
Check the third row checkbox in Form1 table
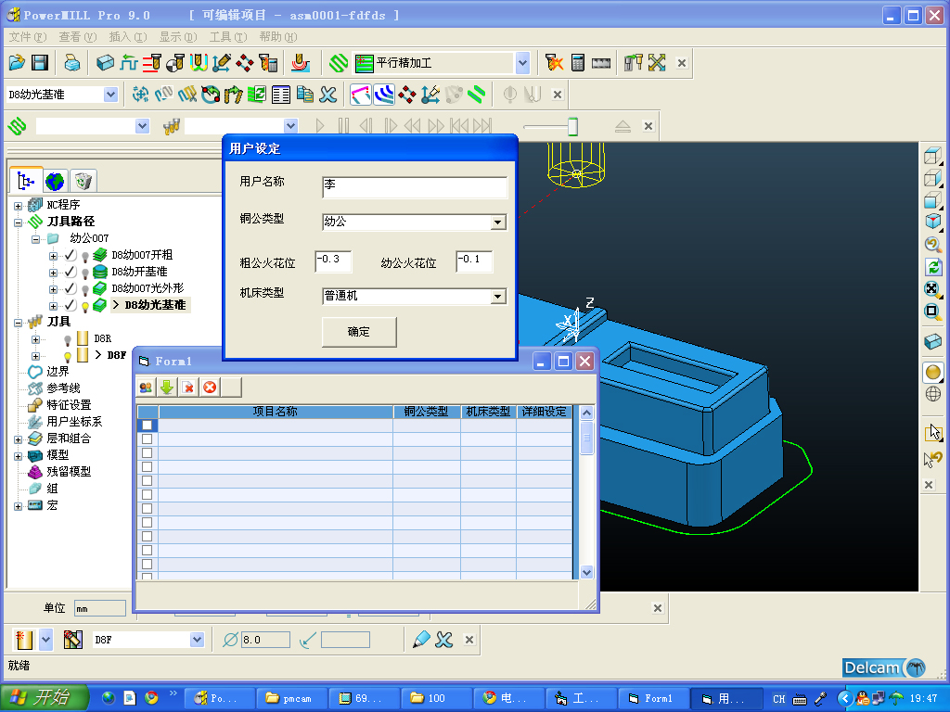pyautogui.click(x=147, y=452)
